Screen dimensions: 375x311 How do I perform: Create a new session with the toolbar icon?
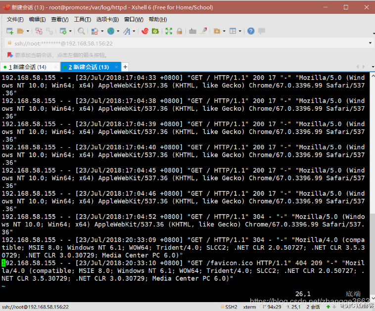coord(10,31)
